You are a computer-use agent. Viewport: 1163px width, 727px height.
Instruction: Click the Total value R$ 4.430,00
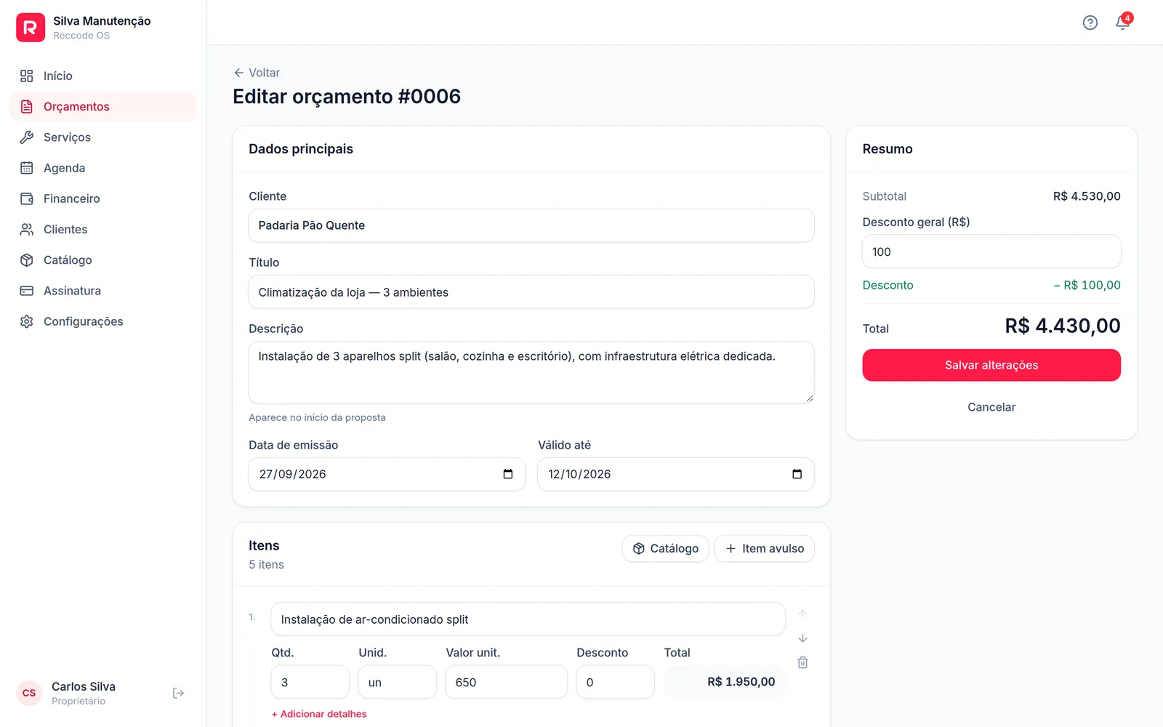point(1063,326)
